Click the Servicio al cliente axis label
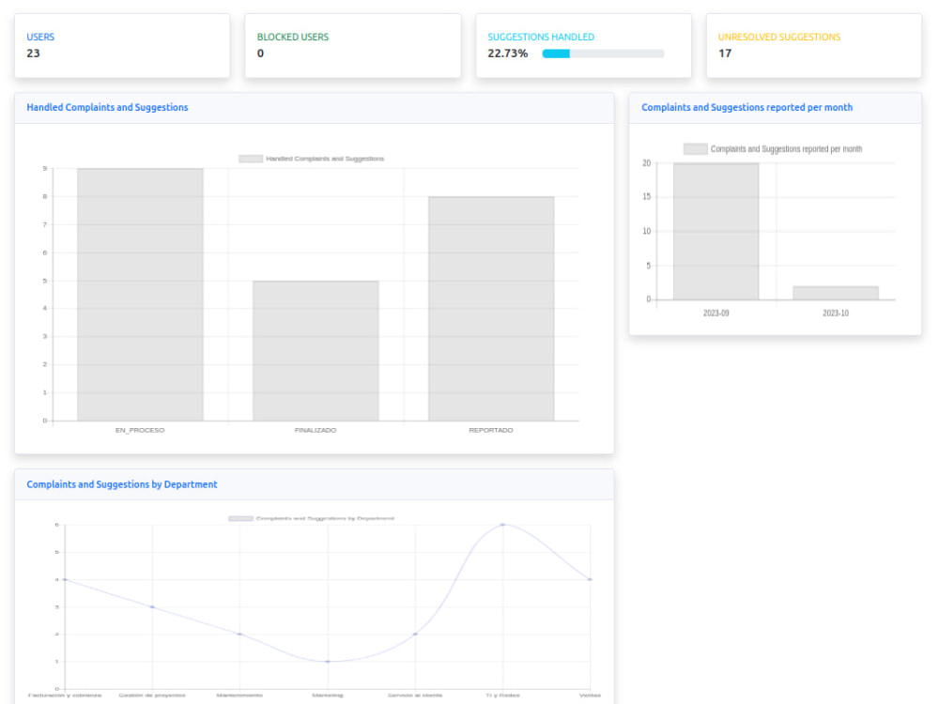This screenshot has height=704, width=939. coord(415,695)
